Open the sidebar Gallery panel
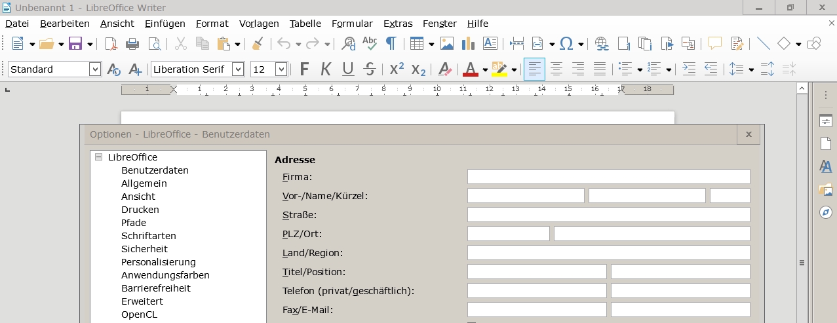837x323 pixels. pyautogui.click(x=825, y=189)
